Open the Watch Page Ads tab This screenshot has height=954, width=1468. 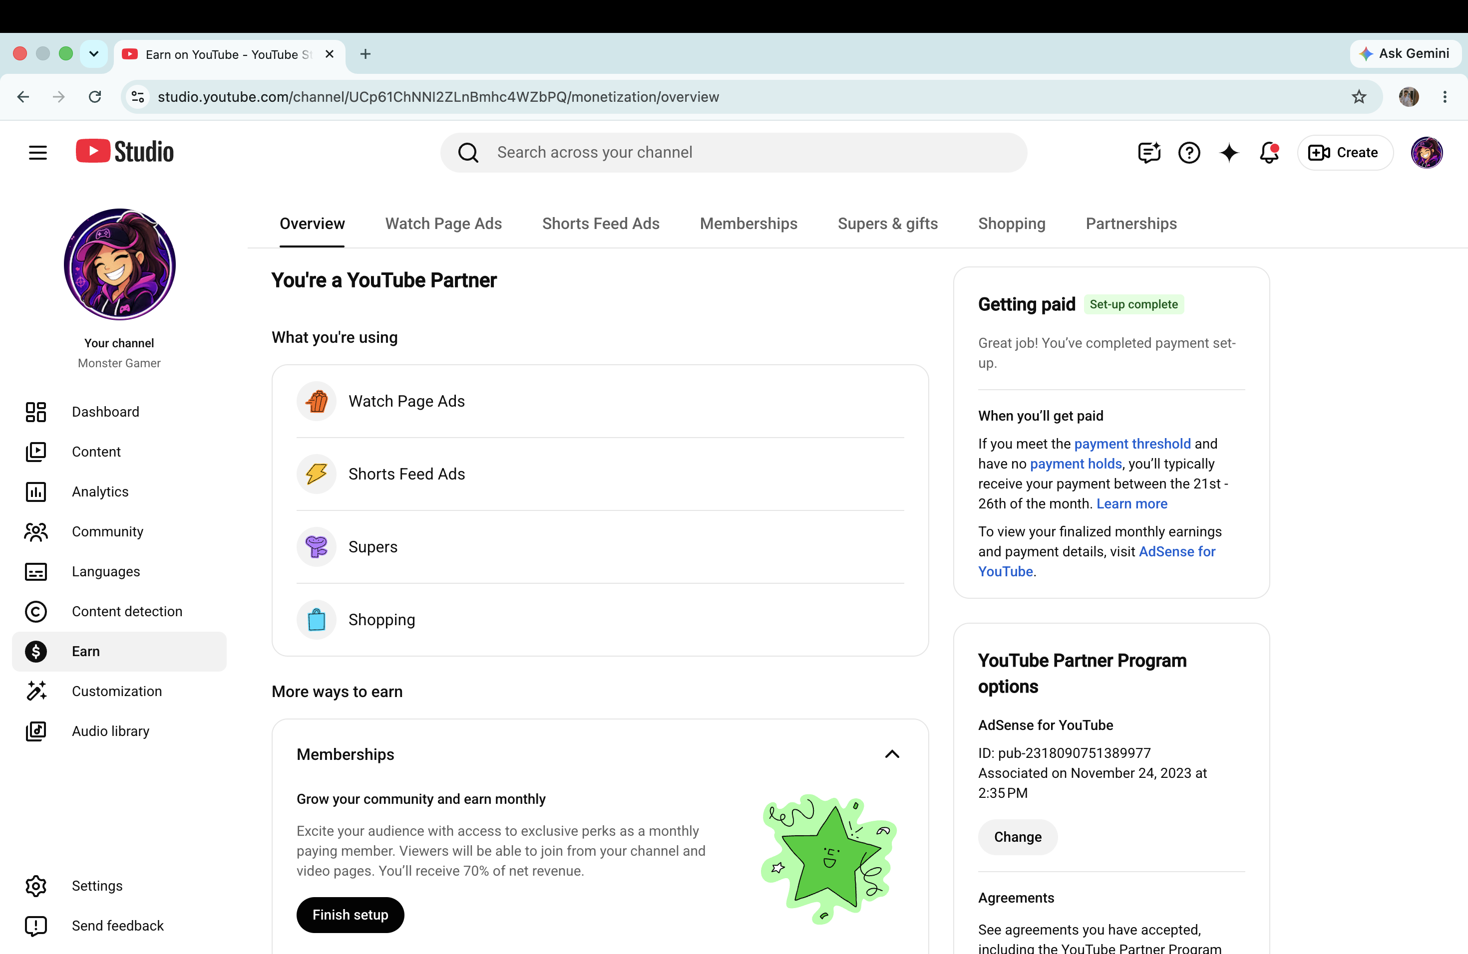[x=443, y=223]
